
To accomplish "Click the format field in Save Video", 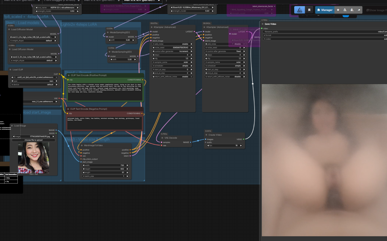I will [325, 35].
